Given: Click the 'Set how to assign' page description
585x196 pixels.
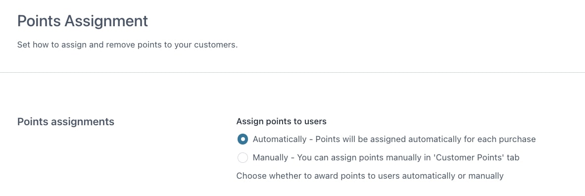Looking at the screenshot, I should (127, 45).
